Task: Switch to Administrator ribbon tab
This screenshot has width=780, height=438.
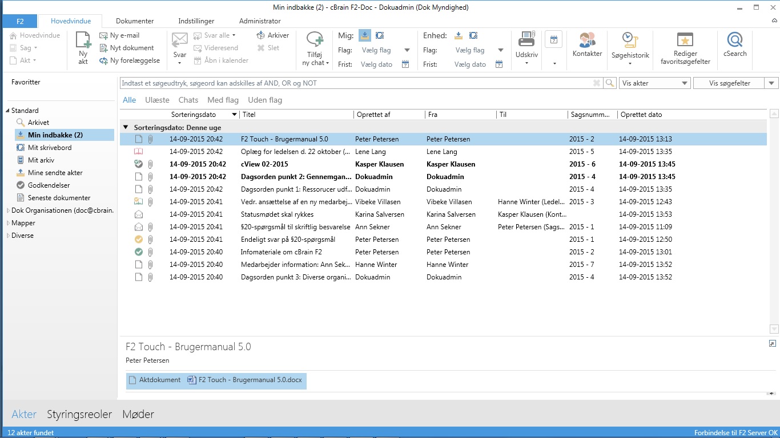Action: click(260, 21)
